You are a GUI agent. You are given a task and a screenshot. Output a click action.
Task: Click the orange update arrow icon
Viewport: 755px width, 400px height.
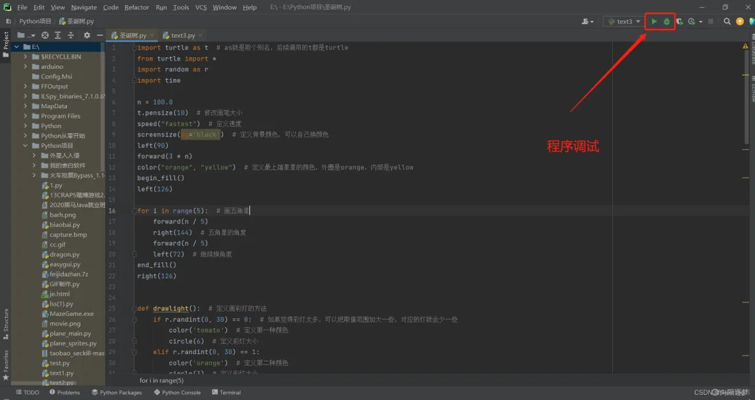[x=740, y=21]
